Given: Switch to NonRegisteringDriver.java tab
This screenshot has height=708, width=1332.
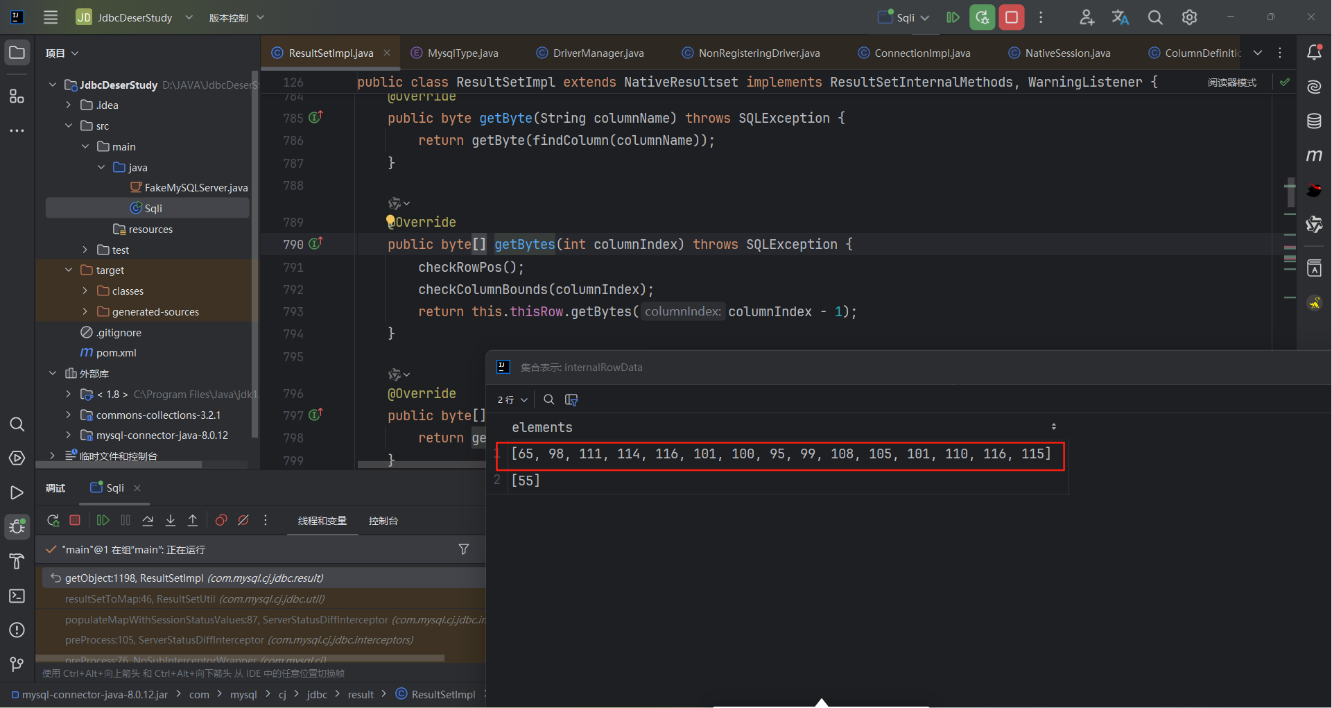Looking at the screenshot, I should click(x=751, y=53).
